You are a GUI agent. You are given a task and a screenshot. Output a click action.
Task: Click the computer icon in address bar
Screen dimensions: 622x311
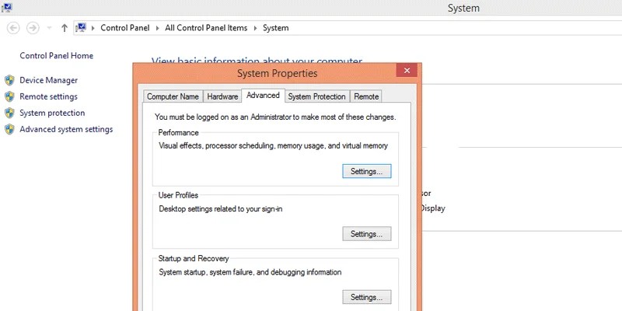[x=81, y=28]
